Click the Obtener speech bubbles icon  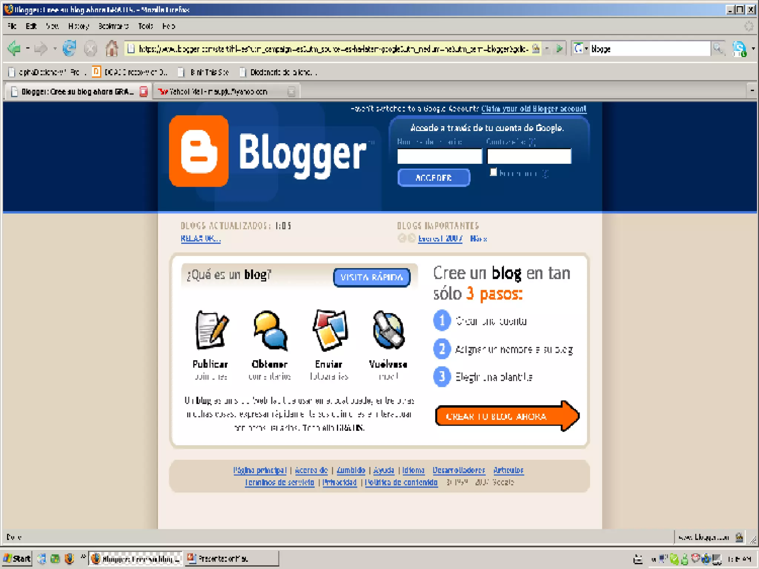click(x=270, y=330)
